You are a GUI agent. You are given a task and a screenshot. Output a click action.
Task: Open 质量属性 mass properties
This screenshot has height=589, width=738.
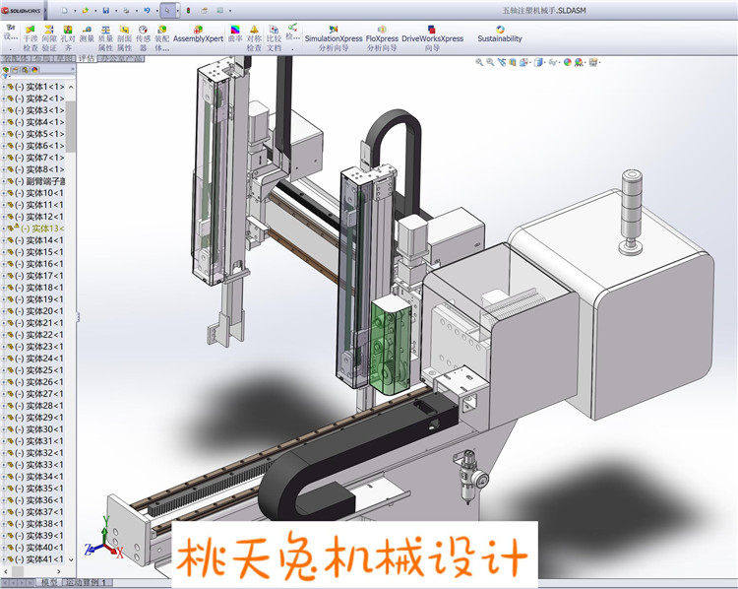pyautogui.click(x=105, y=37)
